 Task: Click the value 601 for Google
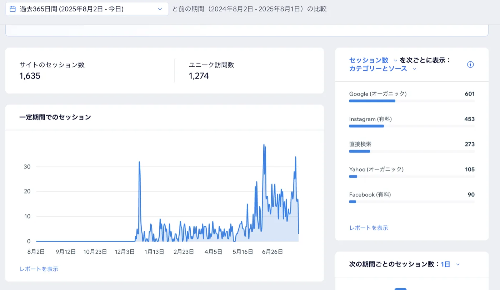[470, 94]
